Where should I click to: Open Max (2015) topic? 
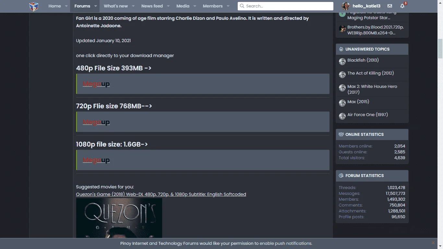pos(358,101)
